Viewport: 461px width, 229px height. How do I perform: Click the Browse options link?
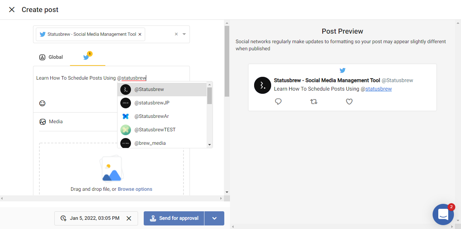135,189
